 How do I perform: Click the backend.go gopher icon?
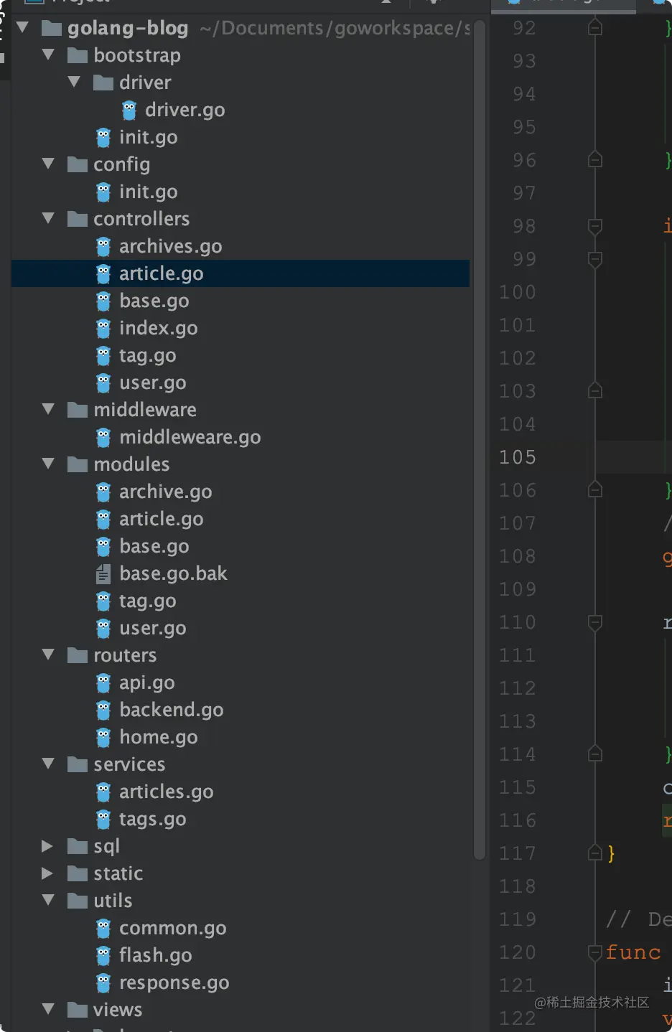coord(103,710)
